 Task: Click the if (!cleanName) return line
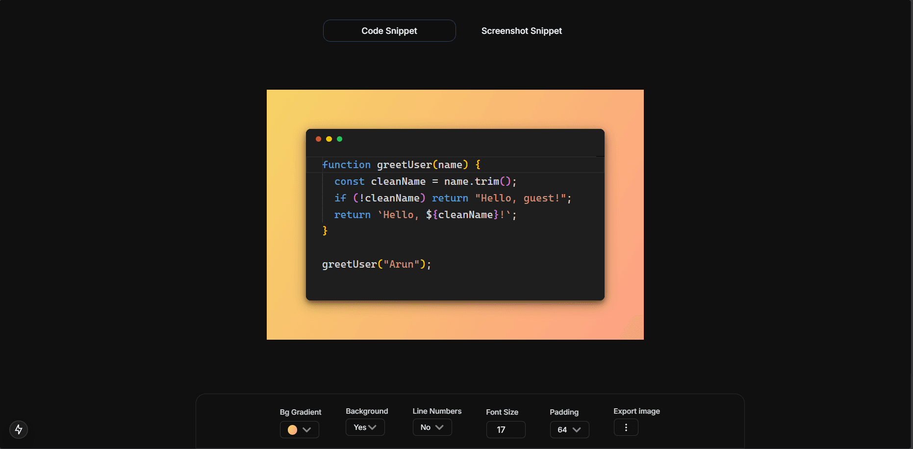453,199
